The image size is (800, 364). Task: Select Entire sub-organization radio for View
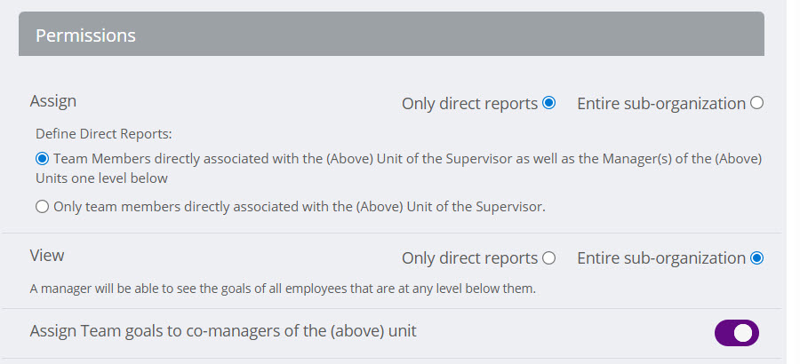pos(756,258)
